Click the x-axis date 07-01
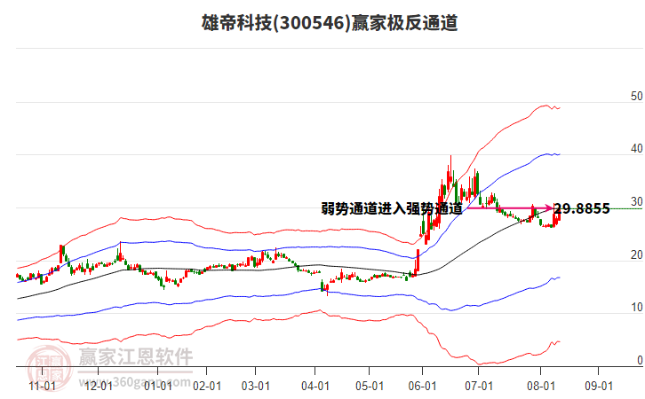 point(479,387)
